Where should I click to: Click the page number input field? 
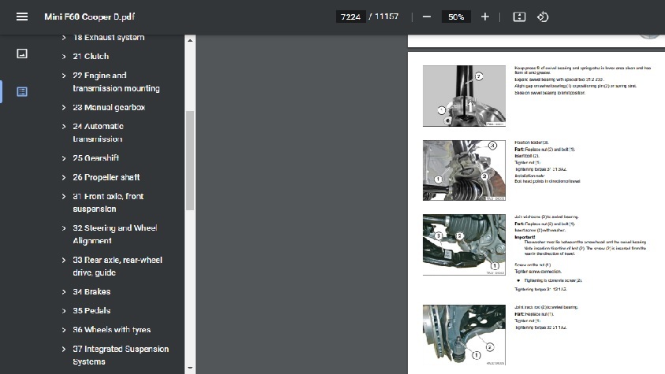pyautogui.click(x=350, y=17)
